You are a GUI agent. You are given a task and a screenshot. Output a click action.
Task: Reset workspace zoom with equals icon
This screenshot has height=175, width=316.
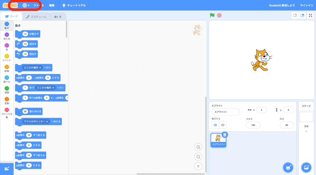click(198, 166)
